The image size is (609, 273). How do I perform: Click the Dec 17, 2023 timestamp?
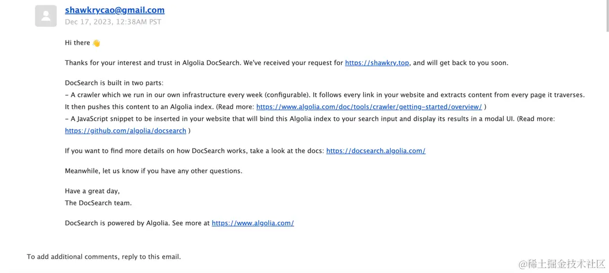click(113, 22)
